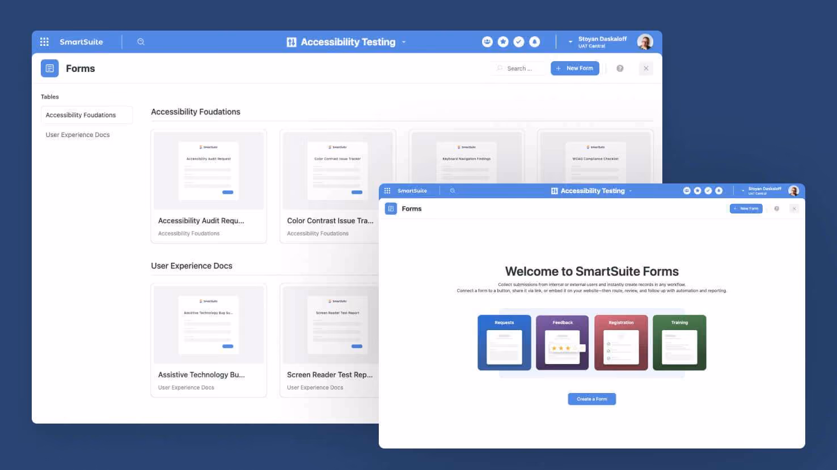The height and width of the screenshot is (470, 837).
Task: Click the star favorites icon in front window header
Action: pos(697,191)
